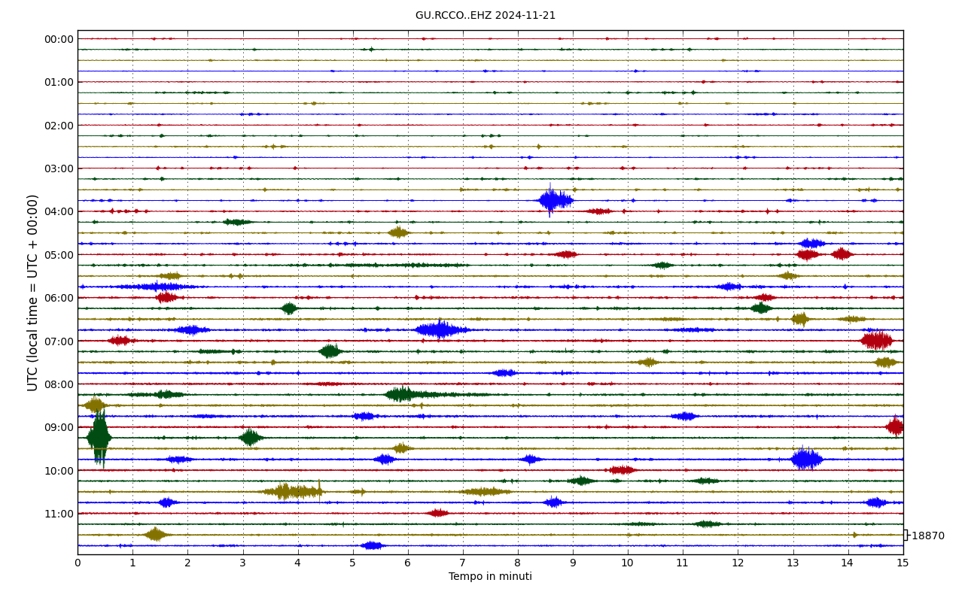Click minute tick label 5 on x-axis
This screenshot has height=616, width=971.
point(352,563)
